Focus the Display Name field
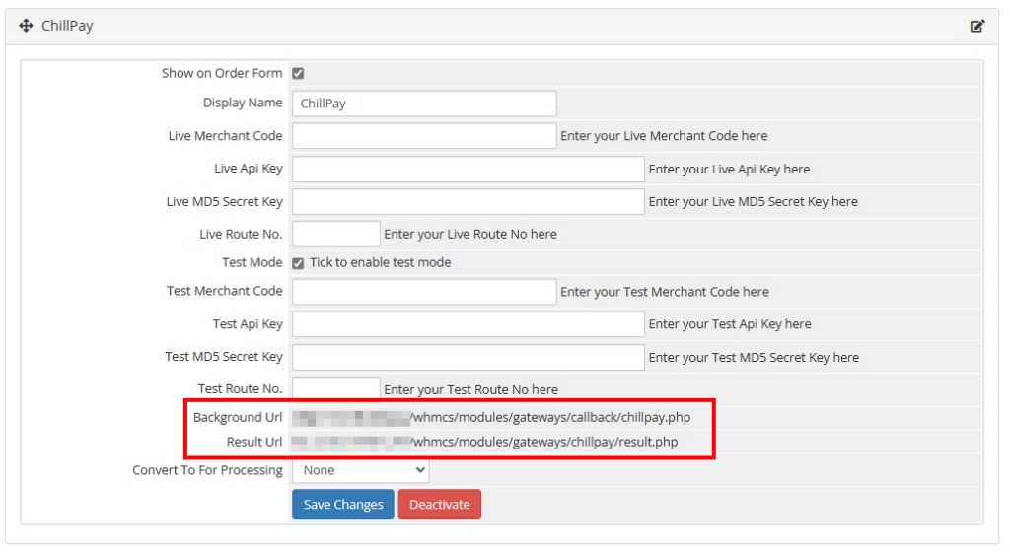This screenshot has height=552, width=1010. 424,103
